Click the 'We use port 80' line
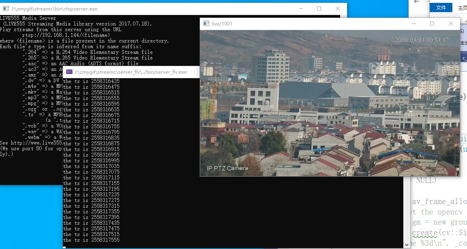This screenshot has height=249, width=467. (31, 149)
